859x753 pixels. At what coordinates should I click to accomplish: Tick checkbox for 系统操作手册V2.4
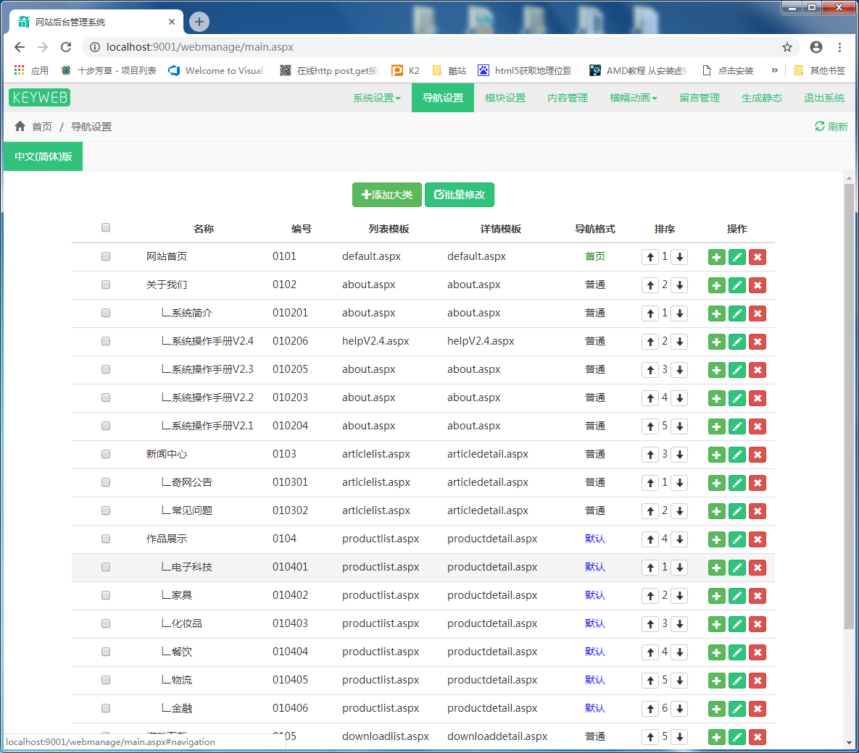click(x=106, y=341)
